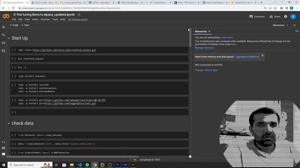The width and height of the screenshot is (300, 168).
Task: Star the notebook next to its title
Action: click(79, 14)
